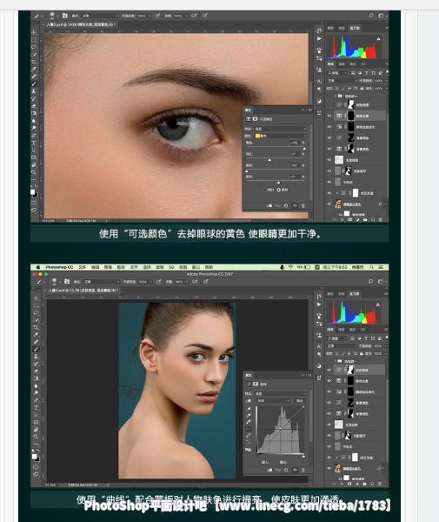The height and width of the screenshot is (522, 439).
Task: Select Clone Stamp tool in lower Photoshop toolbar
Action: pos(36,357)
